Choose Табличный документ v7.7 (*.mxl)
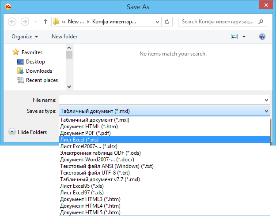 (164, 179)
